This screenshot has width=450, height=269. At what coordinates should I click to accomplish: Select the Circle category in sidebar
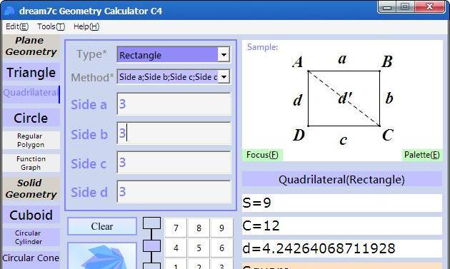31,118
